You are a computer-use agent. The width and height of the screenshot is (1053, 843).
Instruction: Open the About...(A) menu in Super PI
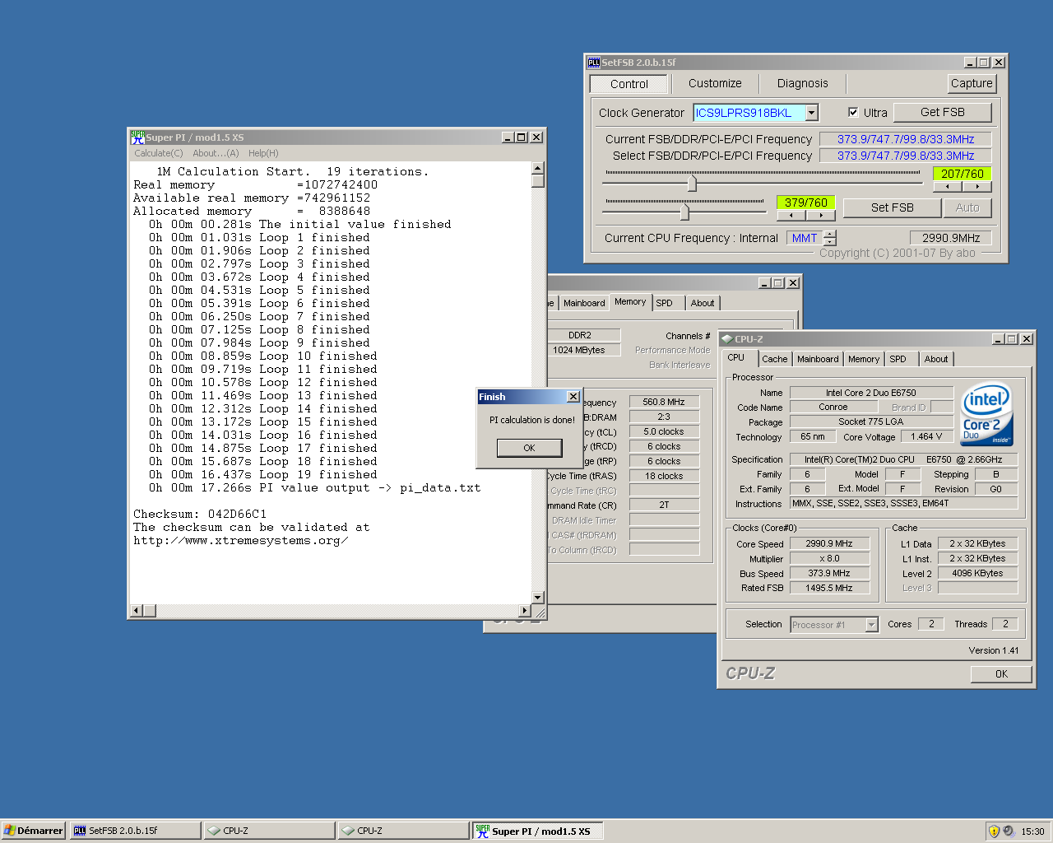216,153
